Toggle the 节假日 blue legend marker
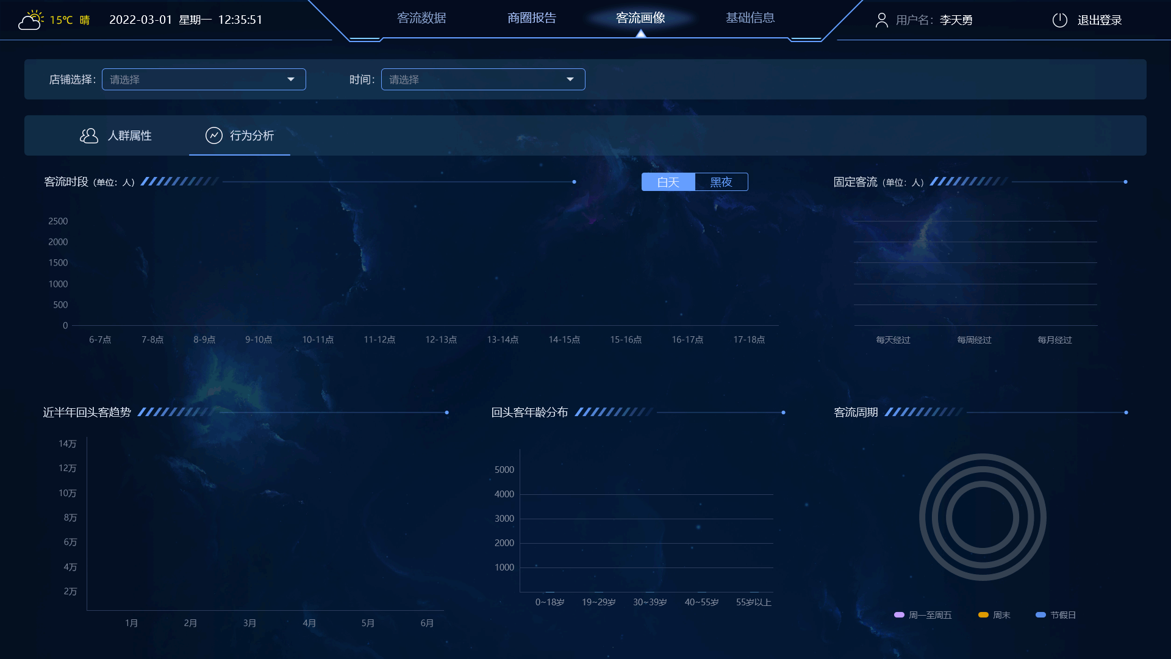This screenshot has height=659, width=1171. 1040,615
